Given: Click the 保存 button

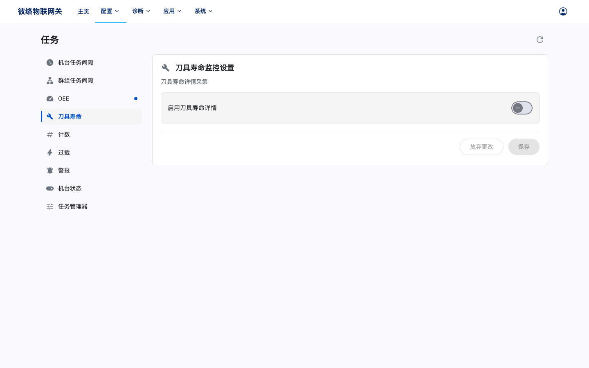Looking at the screenshot, I should (524, 147).
